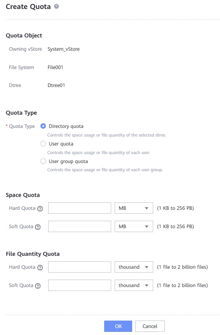
Task: Click the User group quota label text
Action: pyautogui.click(x=68, y=161)
